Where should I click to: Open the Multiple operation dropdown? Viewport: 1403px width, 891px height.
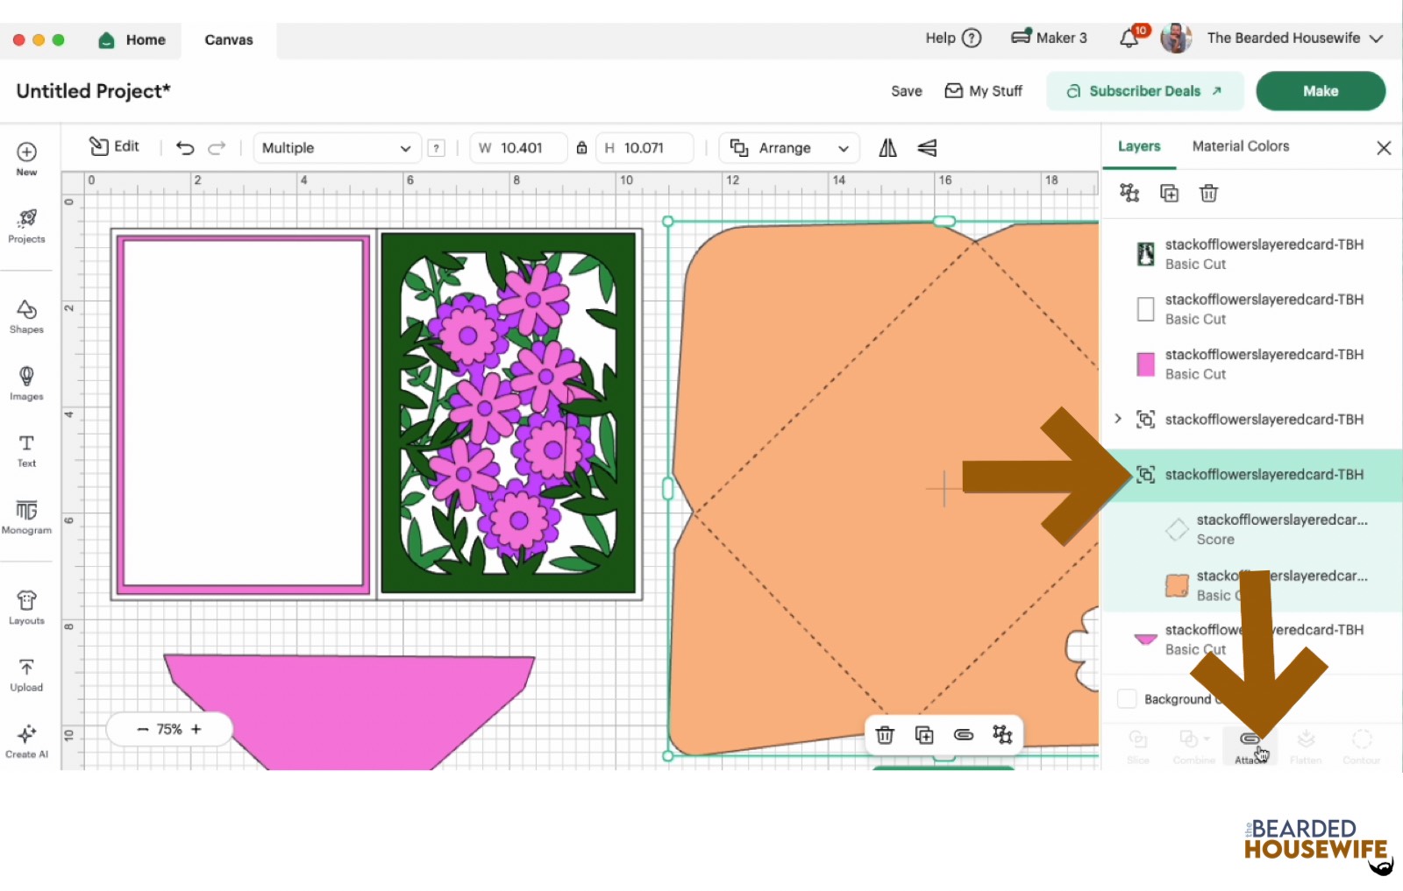(336, 148)
